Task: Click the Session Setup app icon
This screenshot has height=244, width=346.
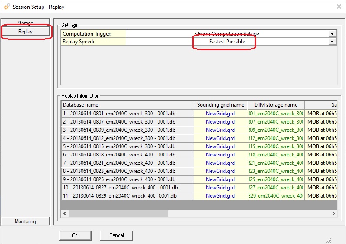Action: (x=7, y=7)
